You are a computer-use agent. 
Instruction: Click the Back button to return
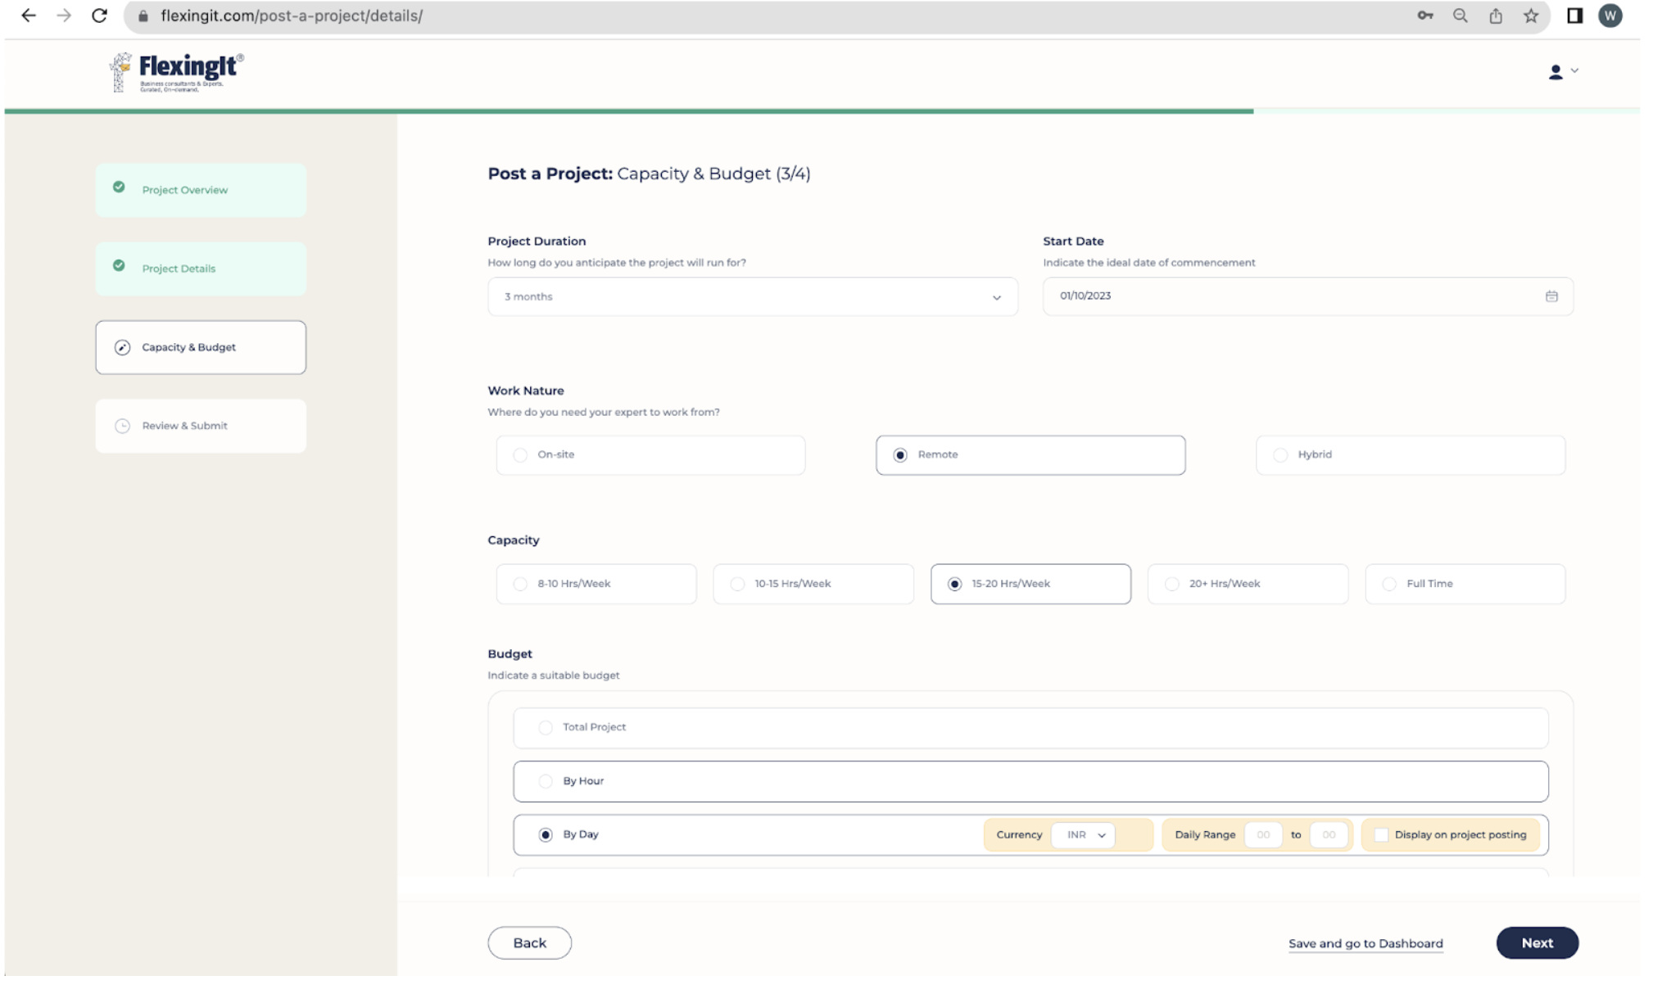click(x=529, y=942)
